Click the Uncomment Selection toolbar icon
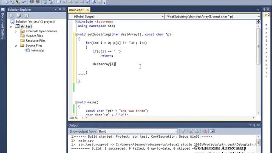 pos(51,2)
